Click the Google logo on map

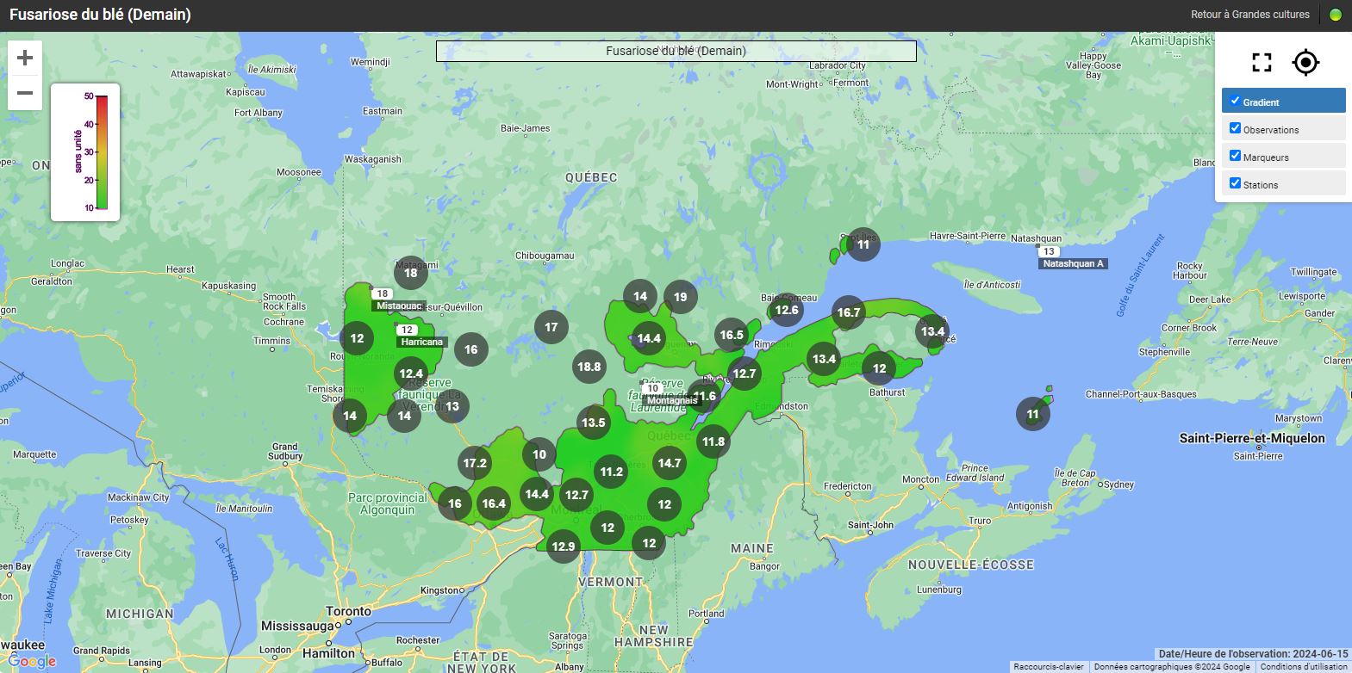pos(32,661)
